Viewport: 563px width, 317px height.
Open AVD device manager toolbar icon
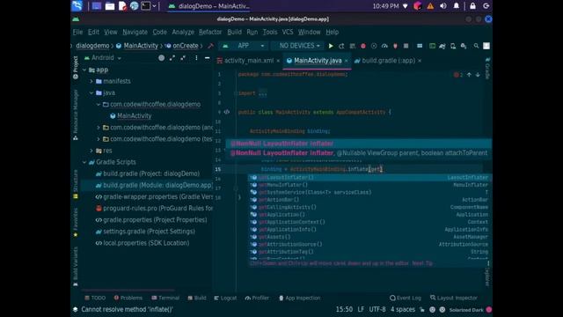[453, 46]
